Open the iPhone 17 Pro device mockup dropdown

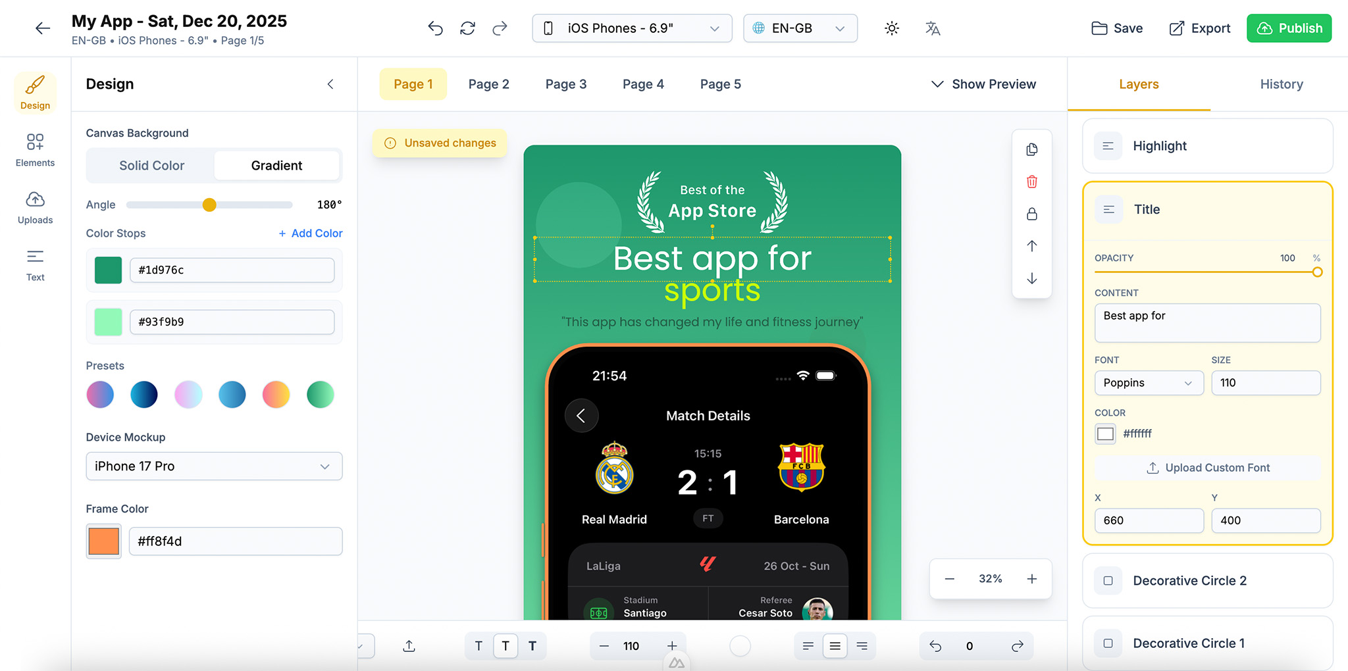[x=214, y=466]
